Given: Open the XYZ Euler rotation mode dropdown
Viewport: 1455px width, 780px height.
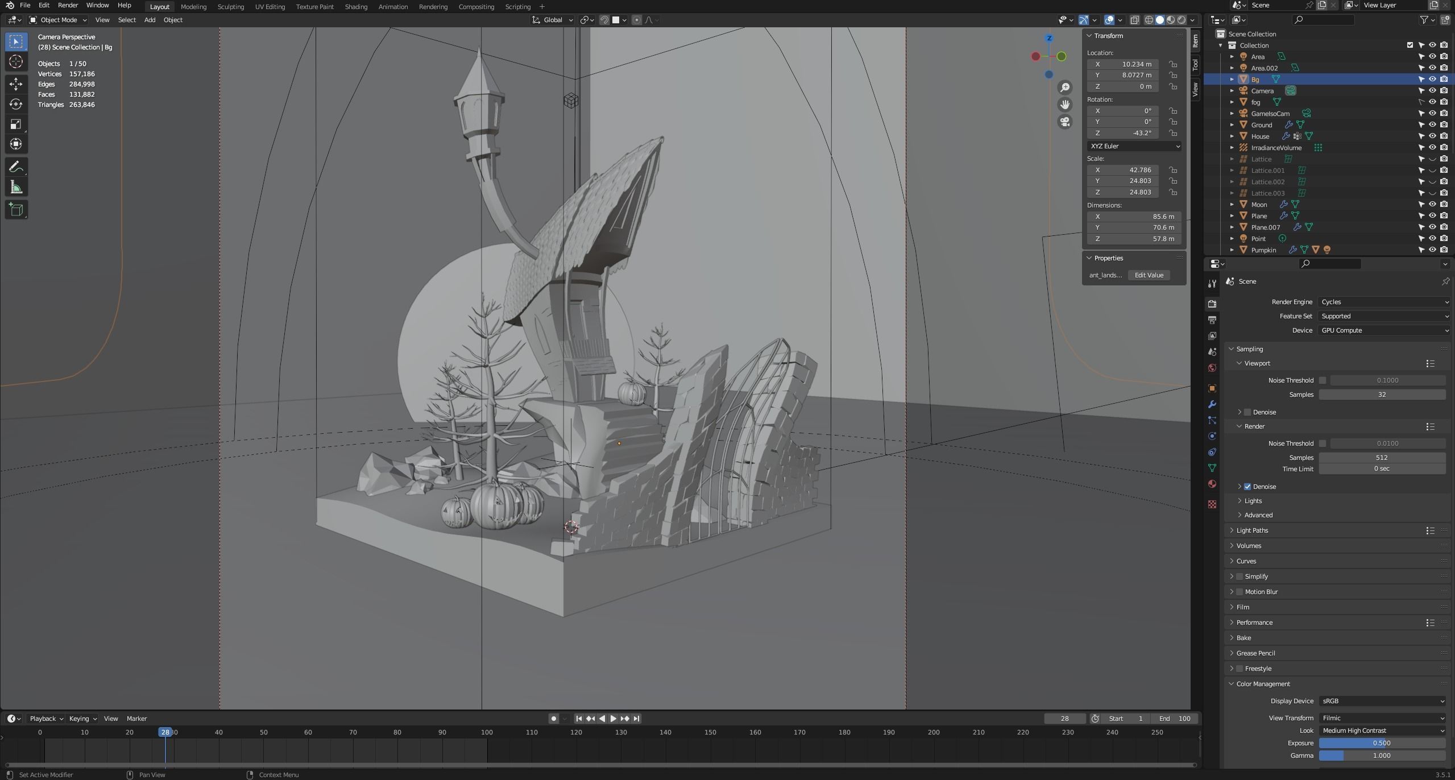Looking at the screenshot, I should (1134, 146).
